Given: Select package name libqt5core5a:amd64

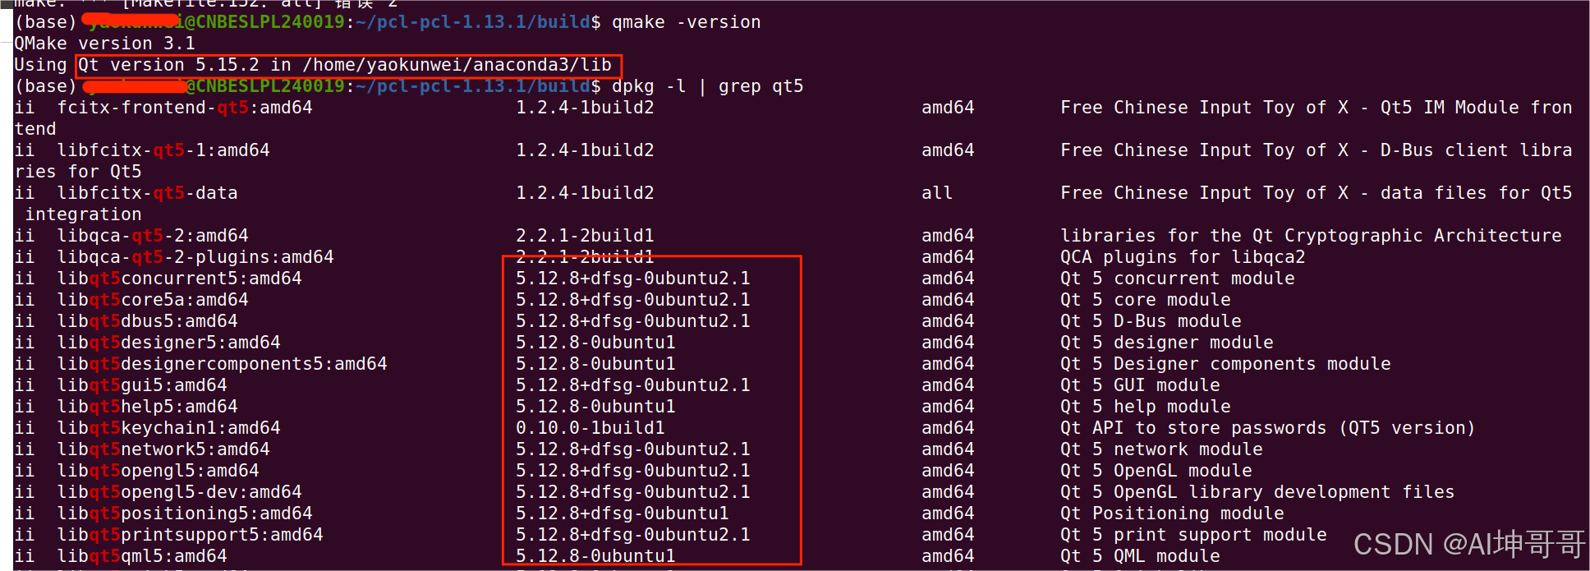Looking at the screenshot, I should point(153,300).
